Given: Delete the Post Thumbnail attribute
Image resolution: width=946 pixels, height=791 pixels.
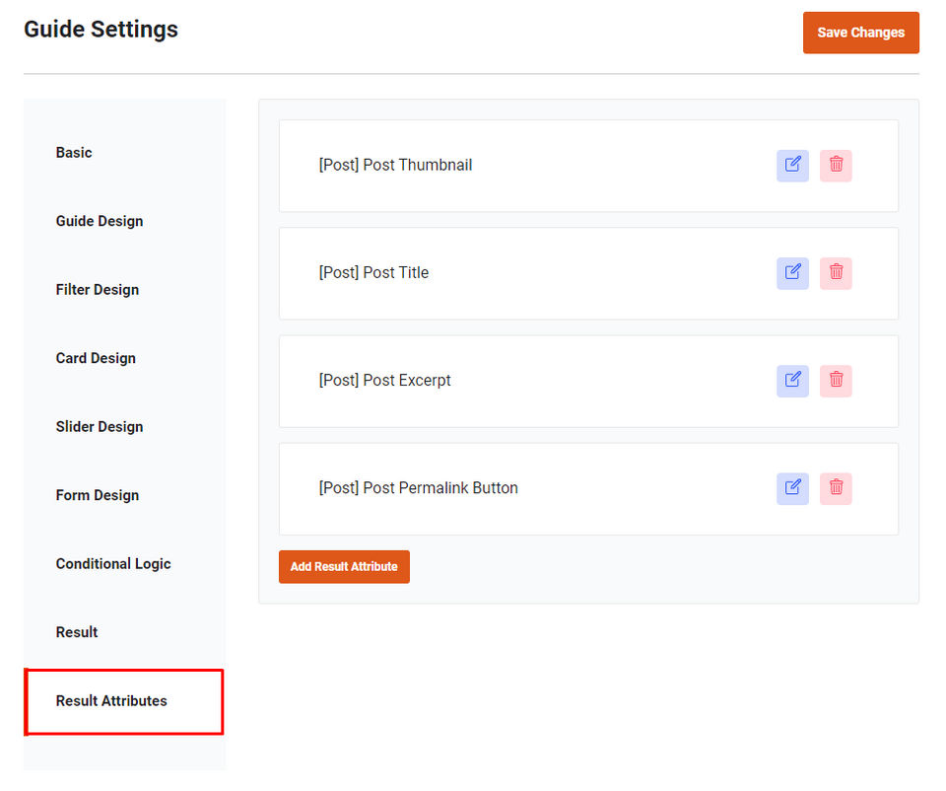Looking at the screenshot, I should pyautogui.click(x=836, y=166).
